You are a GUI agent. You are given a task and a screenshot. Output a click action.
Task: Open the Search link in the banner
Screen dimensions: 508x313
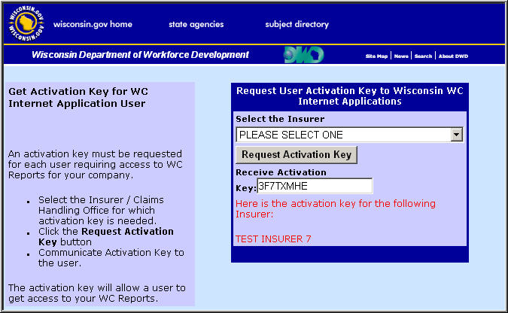[423, 56]
